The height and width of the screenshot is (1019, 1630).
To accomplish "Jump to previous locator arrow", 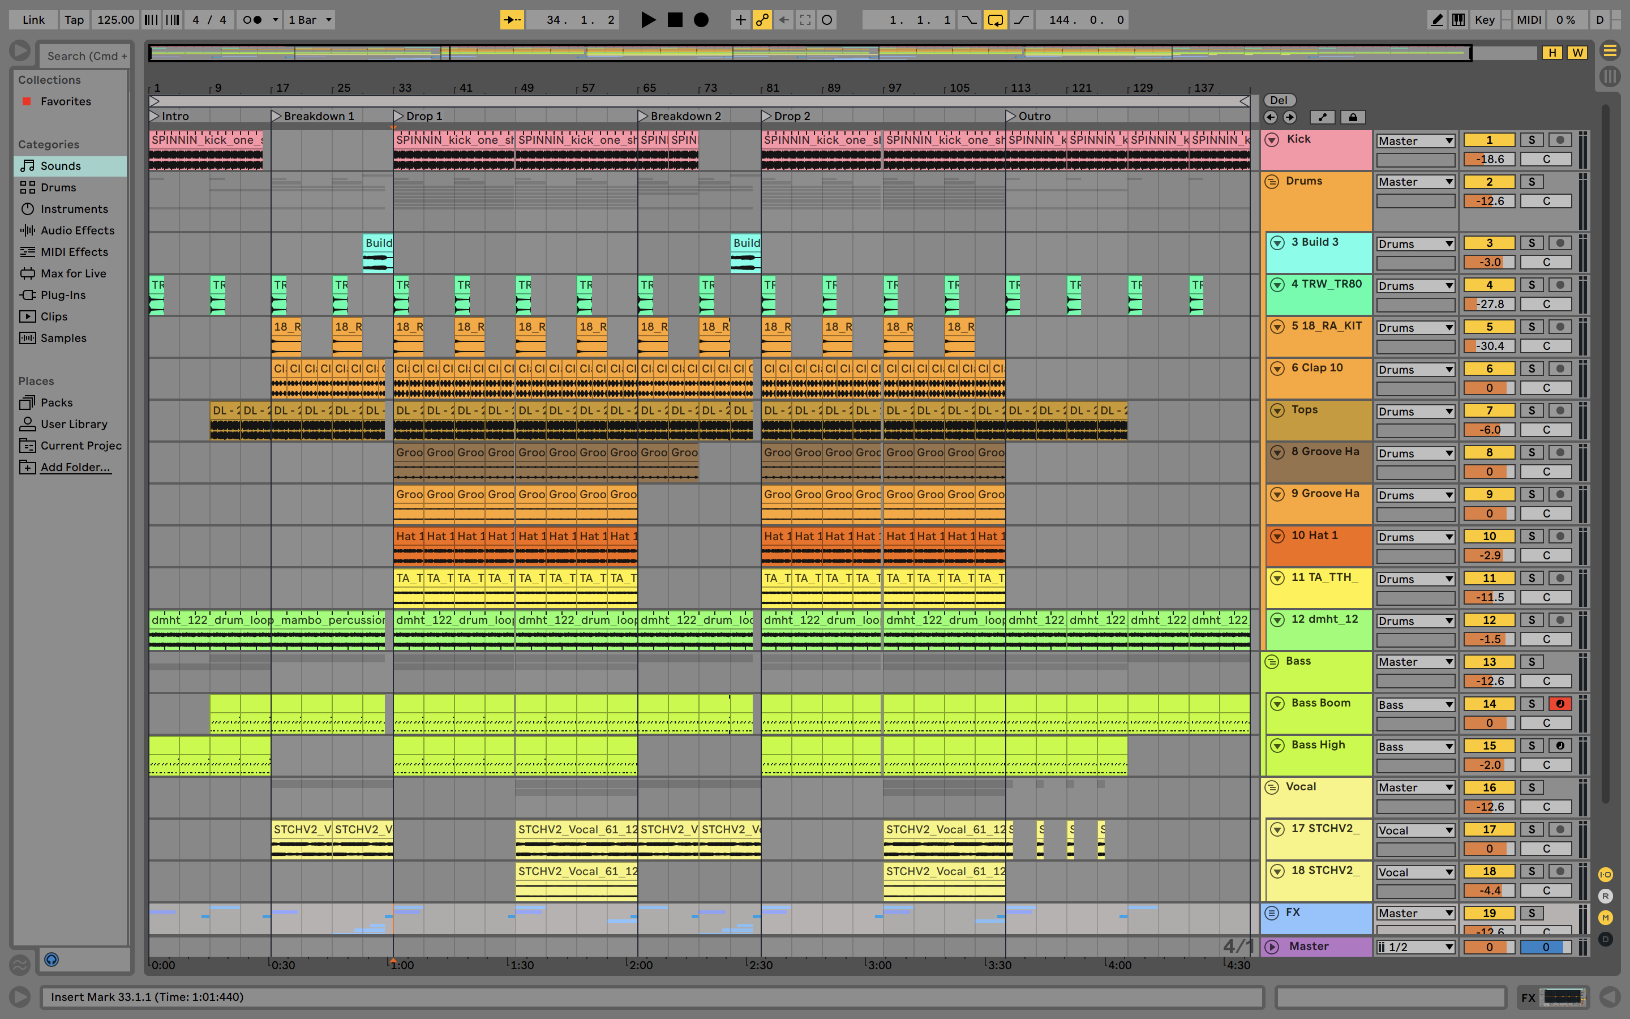I will pos(1270,117).
